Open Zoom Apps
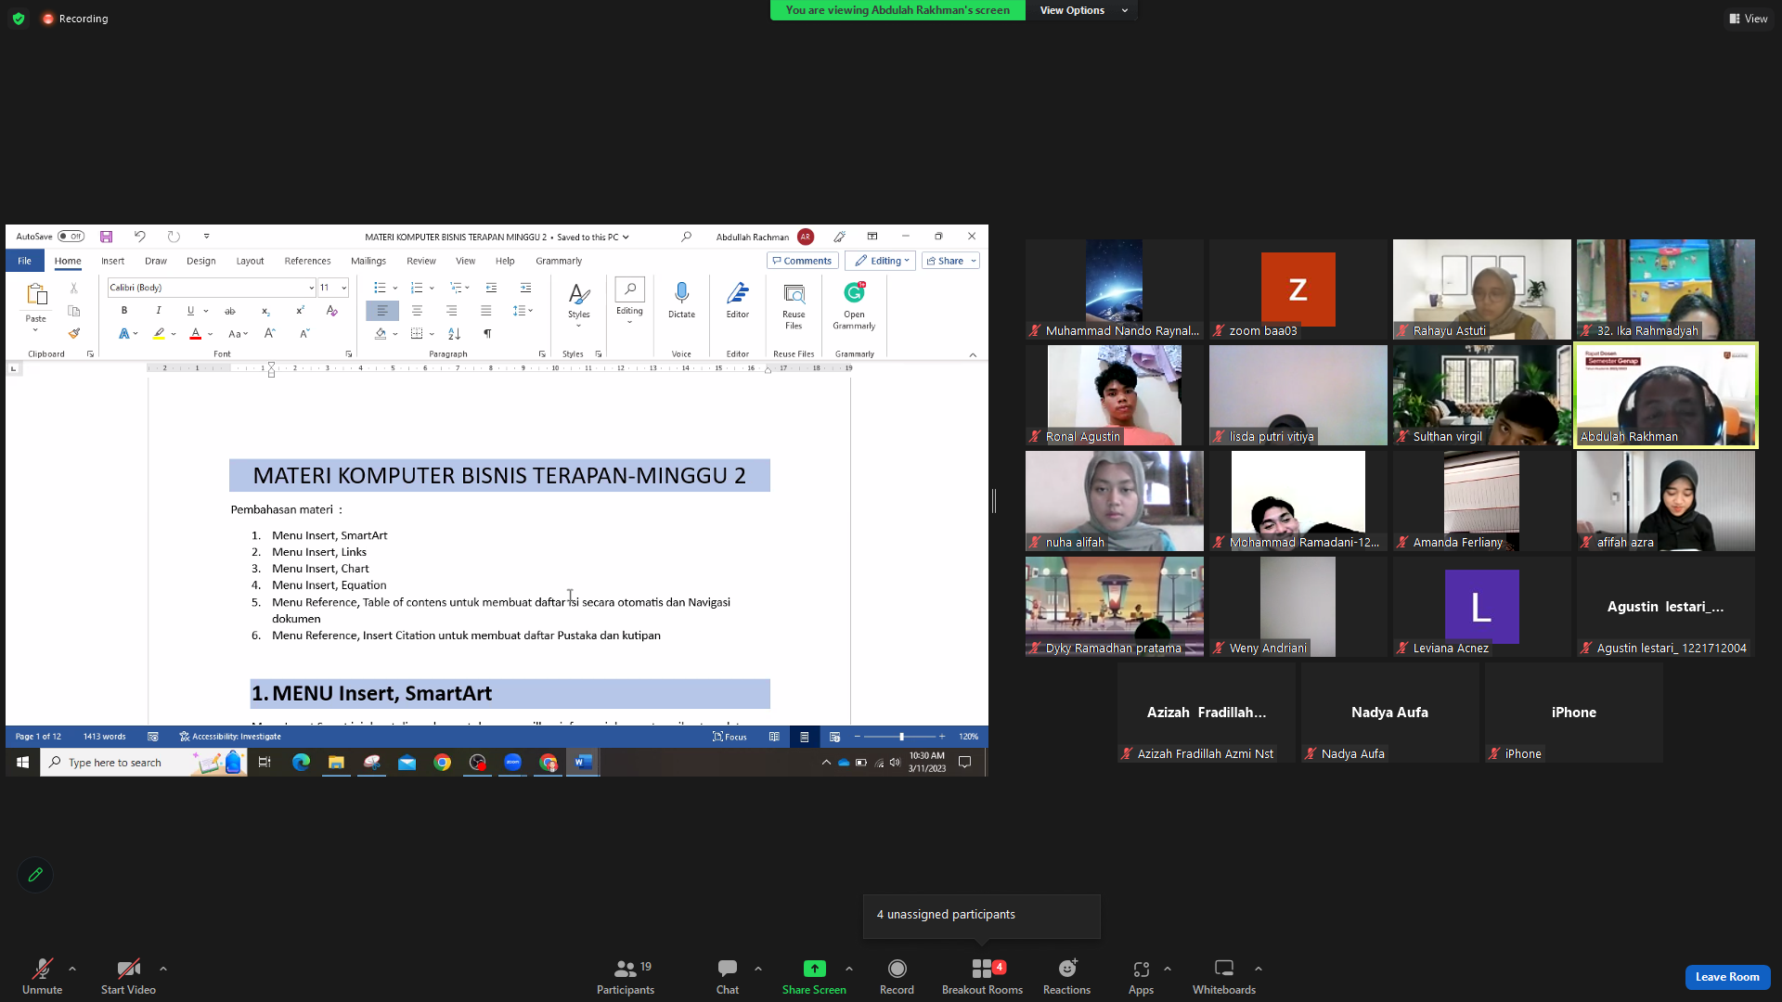 1141,977
